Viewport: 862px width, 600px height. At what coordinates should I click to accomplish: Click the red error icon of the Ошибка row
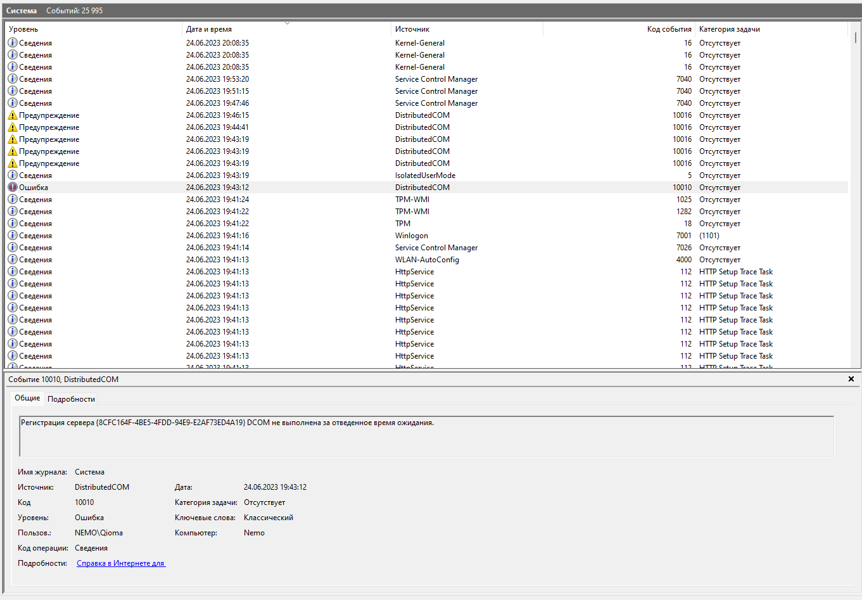(x=13, y=188)
